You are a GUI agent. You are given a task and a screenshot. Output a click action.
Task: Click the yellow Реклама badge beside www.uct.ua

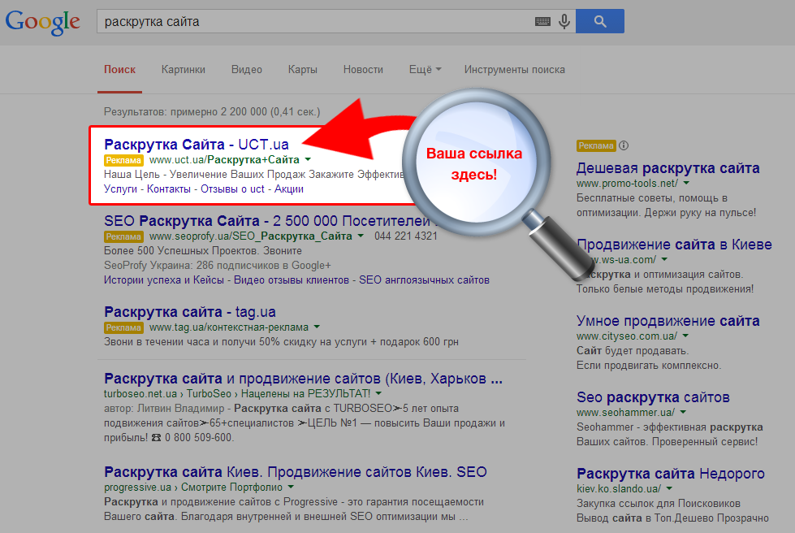point(123,160)
